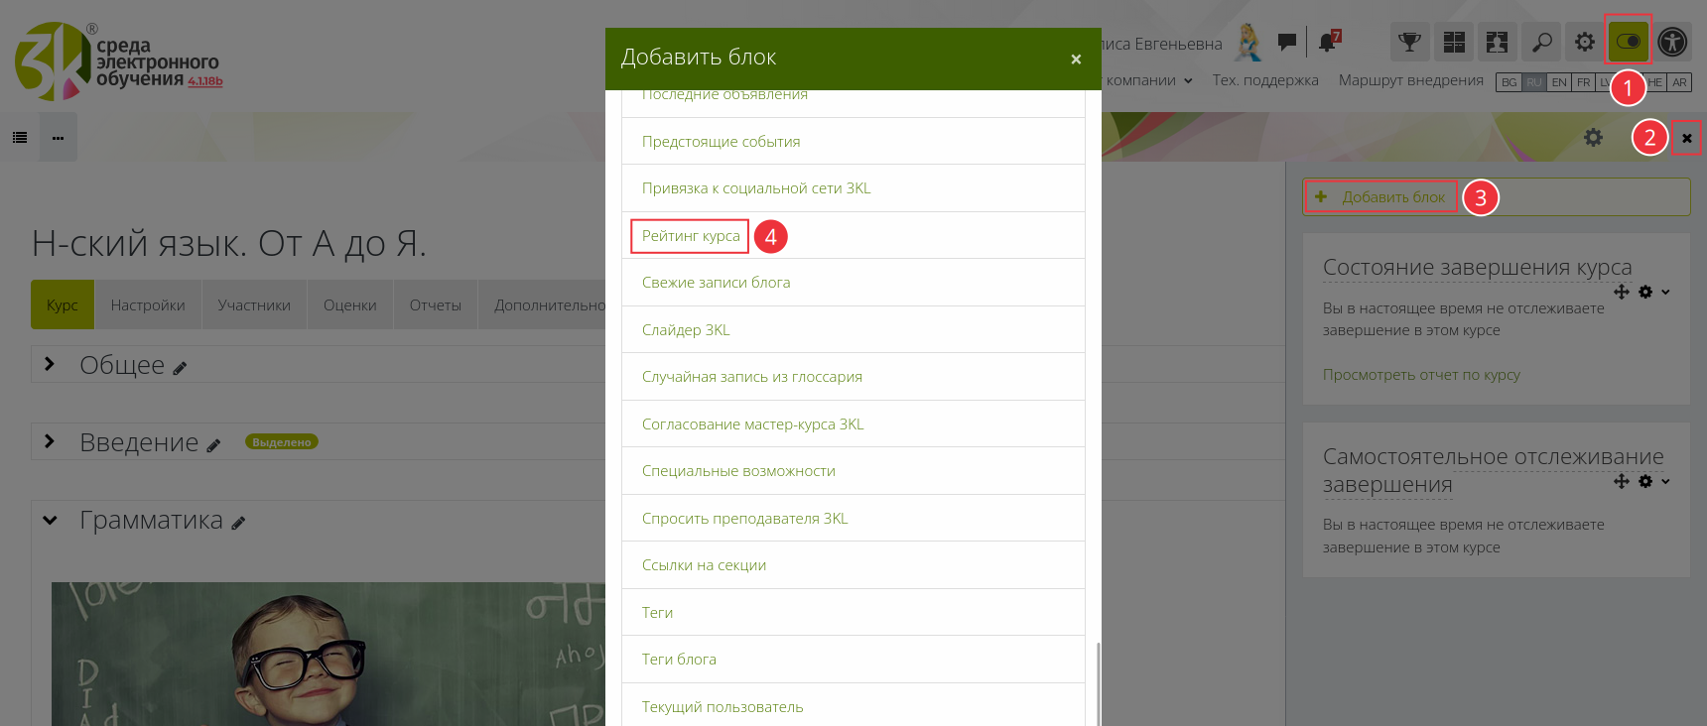Open the messages chat bubble icon
This screenshot has height=726, width=1707.
tap(1287, 42)
